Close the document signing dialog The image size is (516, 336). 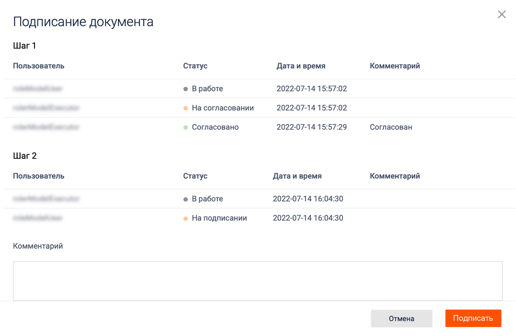502,14
